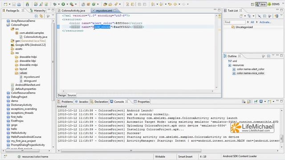Click the Back navigation arrow in toolbar

[x=175, y=4]
